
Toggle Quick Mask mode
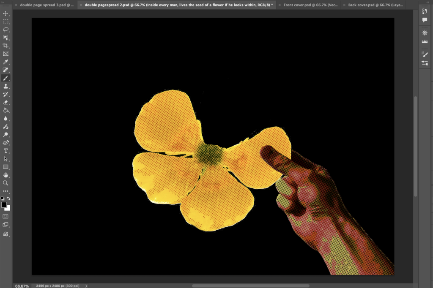tap(6, 216)
